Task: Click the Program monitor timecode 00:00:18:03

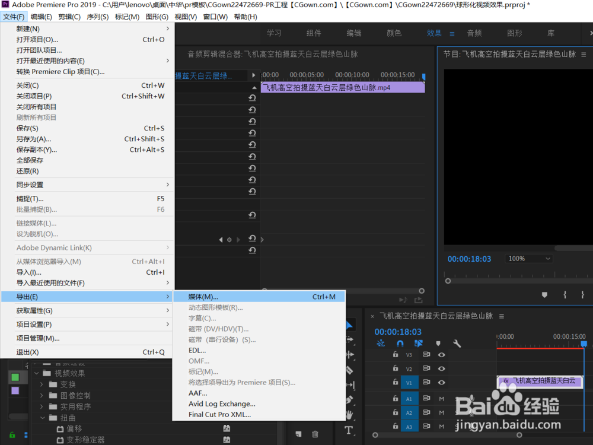Action: (x=469, y=259)
